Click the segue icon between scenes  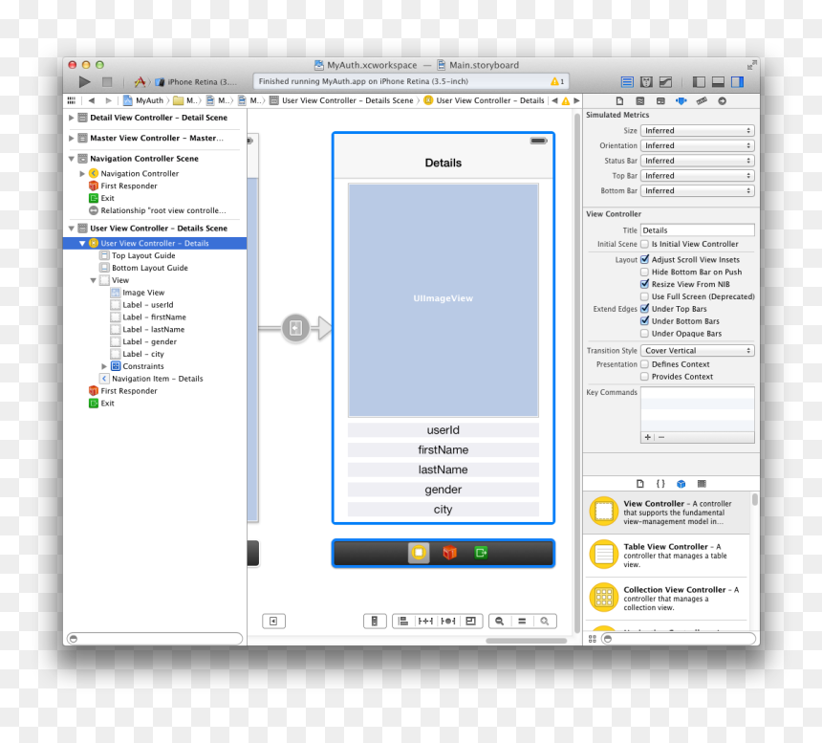[x=295, y=328]
